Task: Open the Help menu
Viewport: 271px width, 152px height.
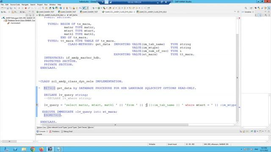Action: point(59,5)
